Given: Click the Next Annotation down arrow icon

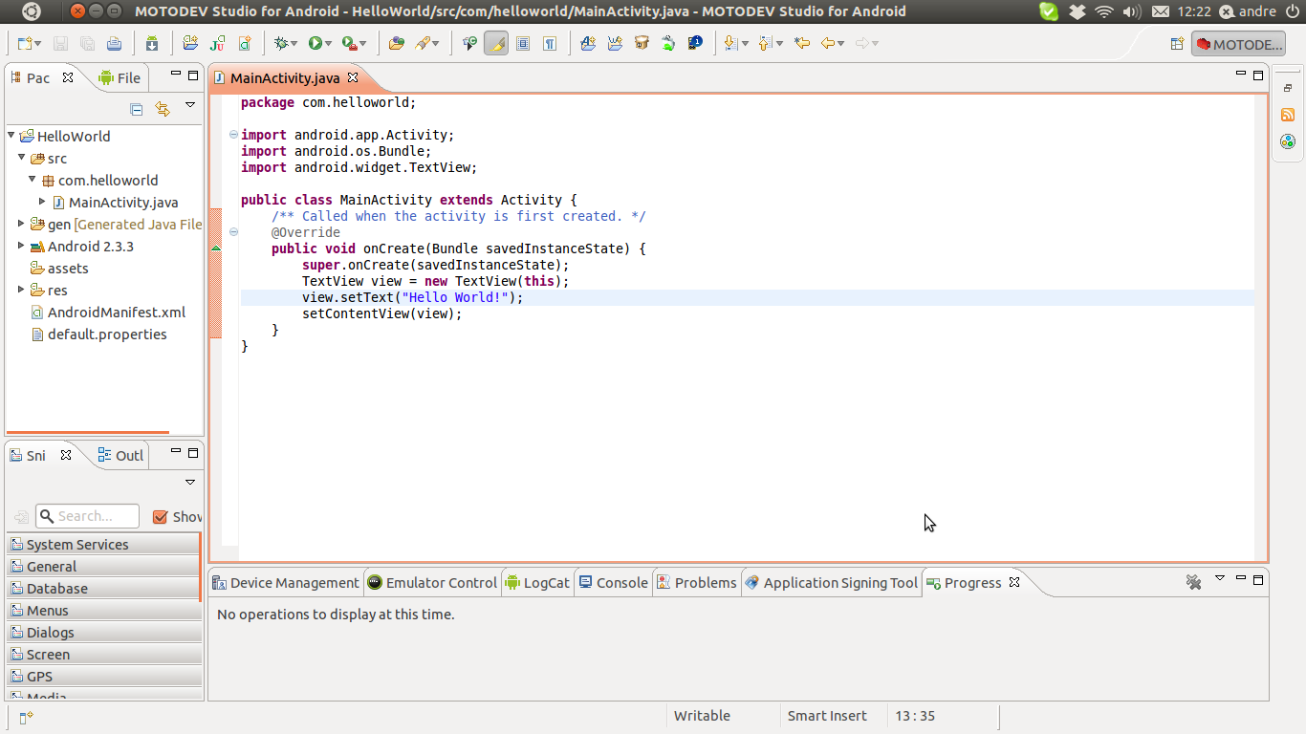Looking at the screenshot, I should click(730, 43).
